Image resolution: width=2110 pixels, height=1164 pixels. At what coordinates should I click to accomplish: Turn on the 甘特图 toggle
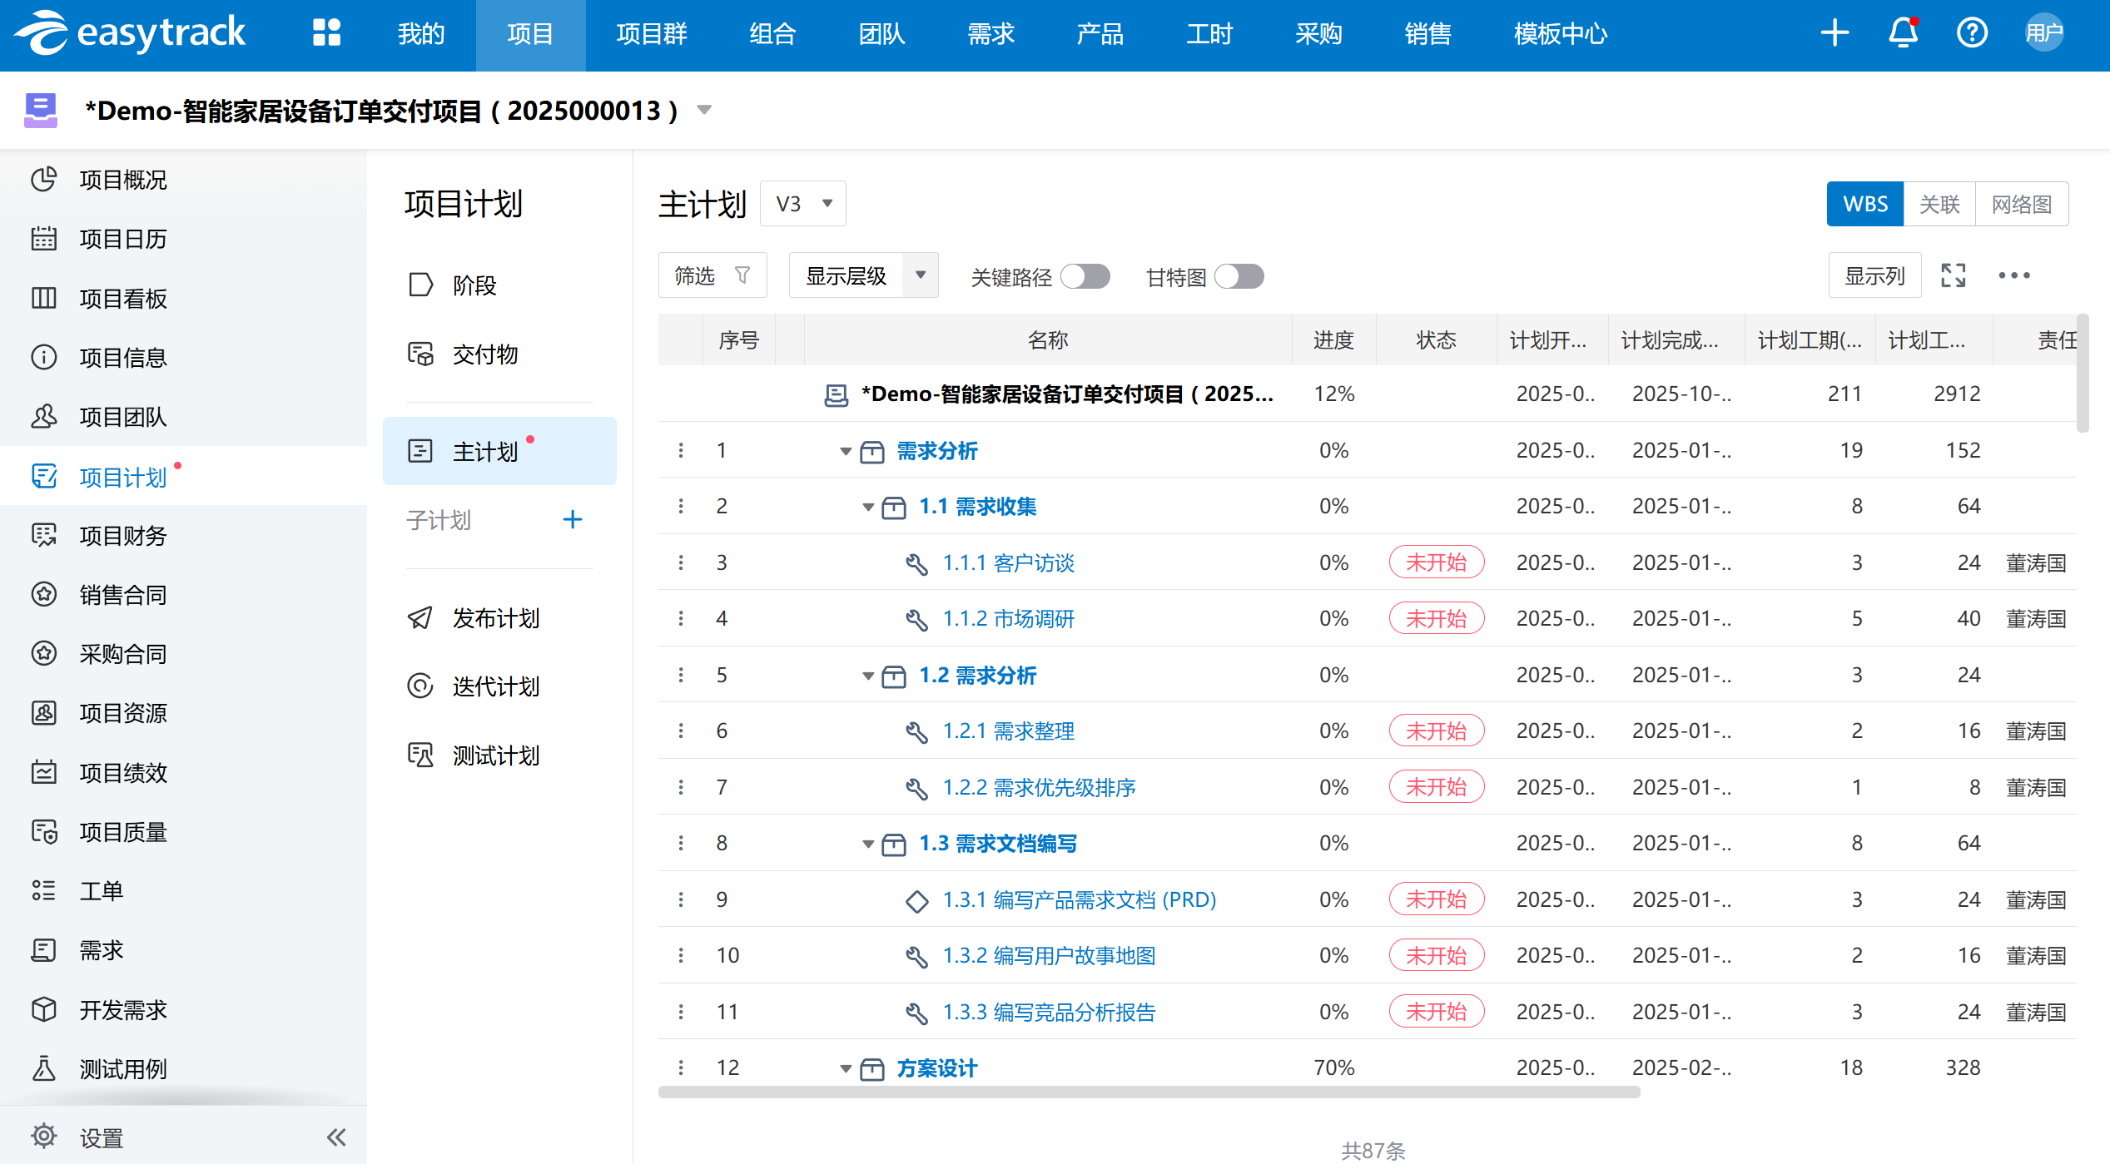pyautogui.click(x=1239, y=276)
